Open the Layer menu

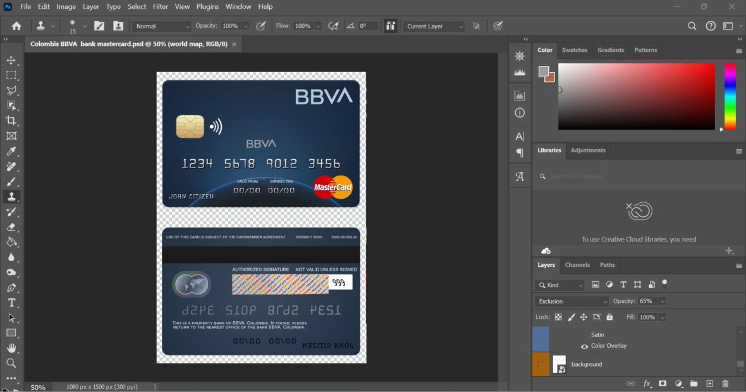click(91, 7)
